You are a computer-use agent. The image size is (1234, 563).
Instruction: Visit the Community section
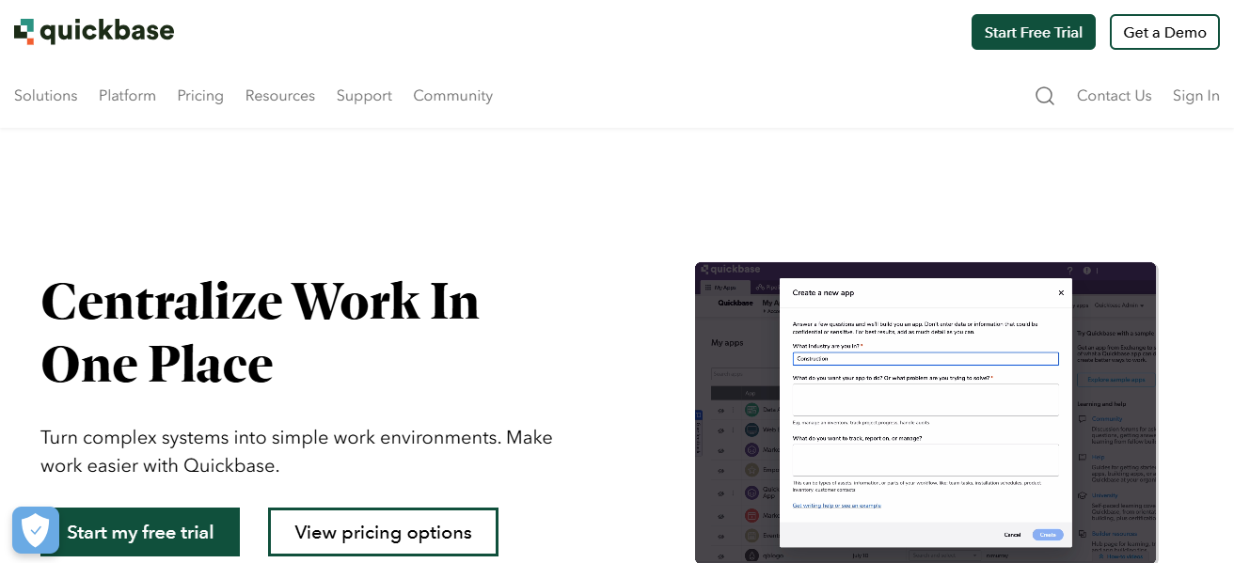(x=453, y=96)
